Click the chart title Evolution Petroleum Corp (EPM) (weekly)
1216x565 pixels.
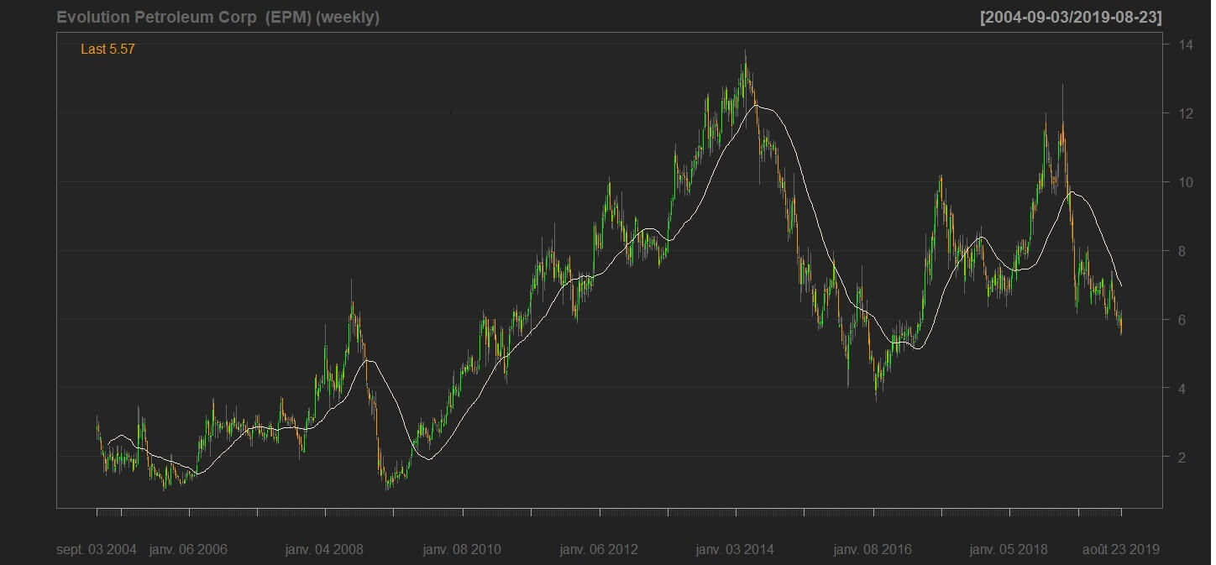pyautogui.click(x=218, y=18)
